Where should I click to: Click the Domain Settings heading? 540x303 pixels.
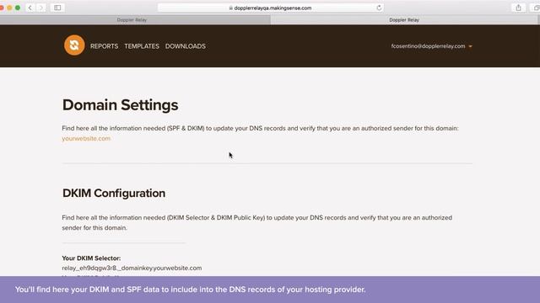[x=120, y=104]
